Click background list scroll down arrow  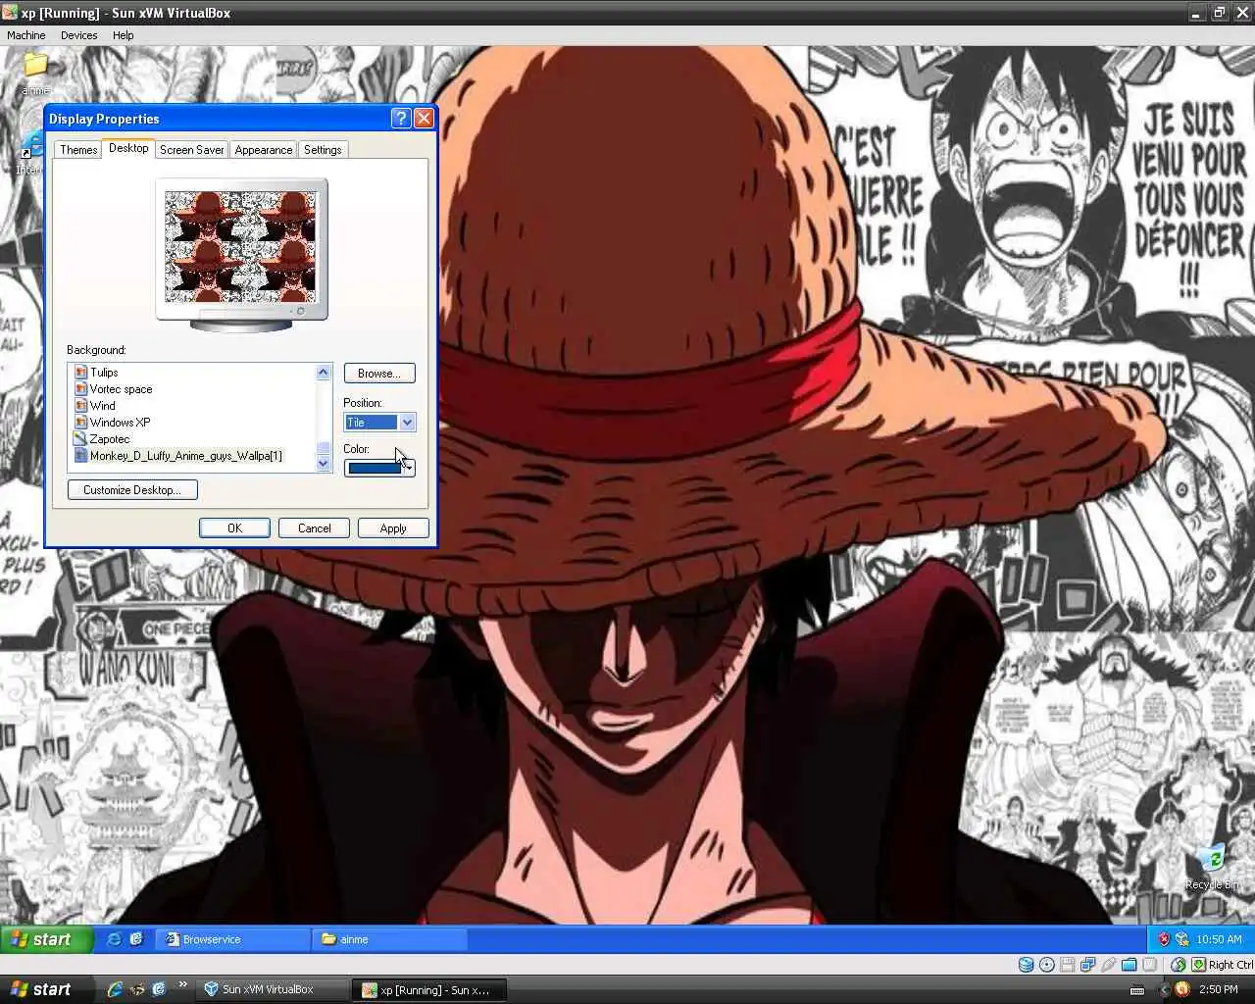[x=324, y=464]
